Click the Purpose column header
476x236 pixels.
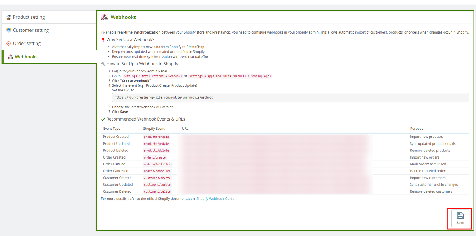tap(416, 129)
